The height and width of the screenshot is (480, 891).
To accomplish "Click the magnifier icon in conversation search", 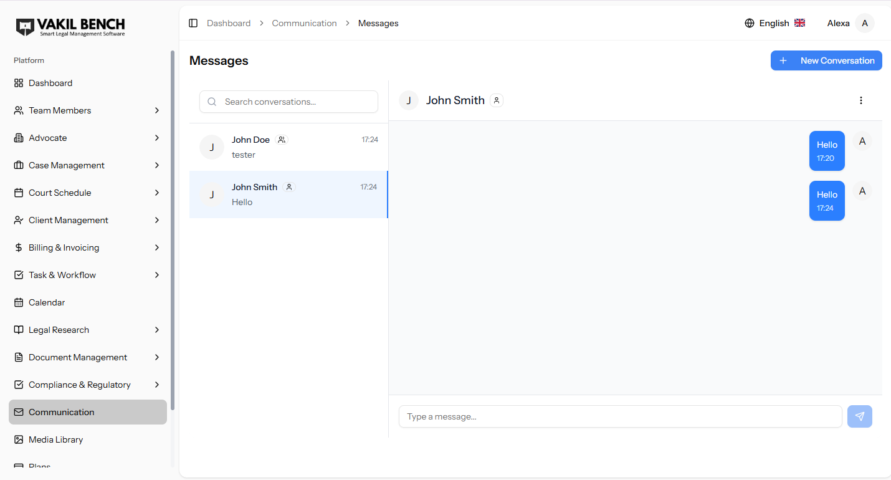I will coord(212,102).
